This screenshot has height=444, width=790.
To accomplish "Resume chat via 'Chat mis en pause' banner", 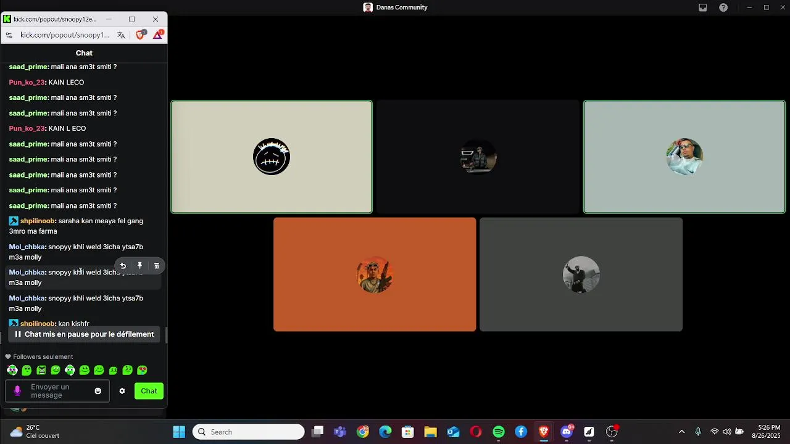I will [84, 334].
